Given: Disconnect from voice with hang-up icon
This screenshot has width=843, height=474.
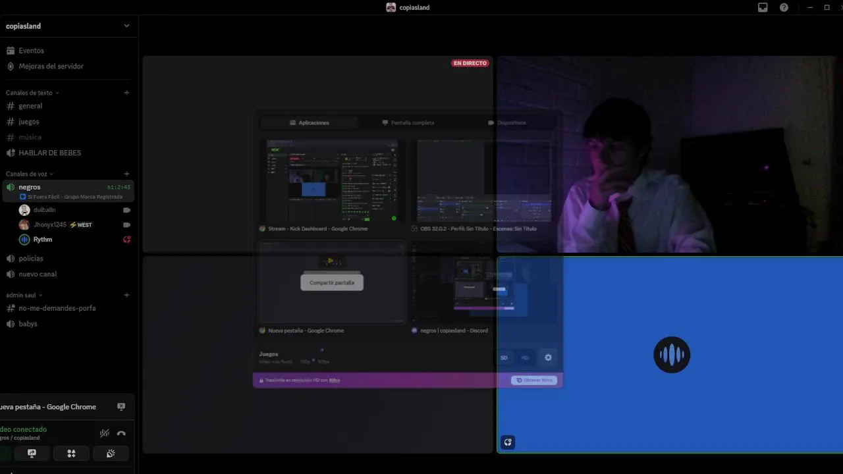Looking at the screenshot, I should click(121, 433).
